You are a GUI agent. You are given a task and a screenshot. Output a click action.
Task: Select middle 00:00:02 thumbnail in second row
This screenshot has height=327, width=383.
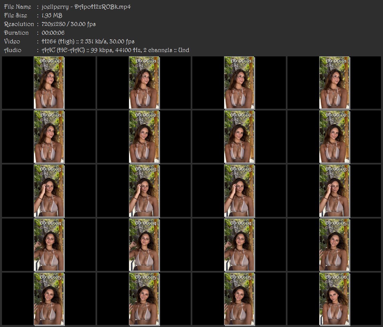pyautogui.click(x=239, y=137)
